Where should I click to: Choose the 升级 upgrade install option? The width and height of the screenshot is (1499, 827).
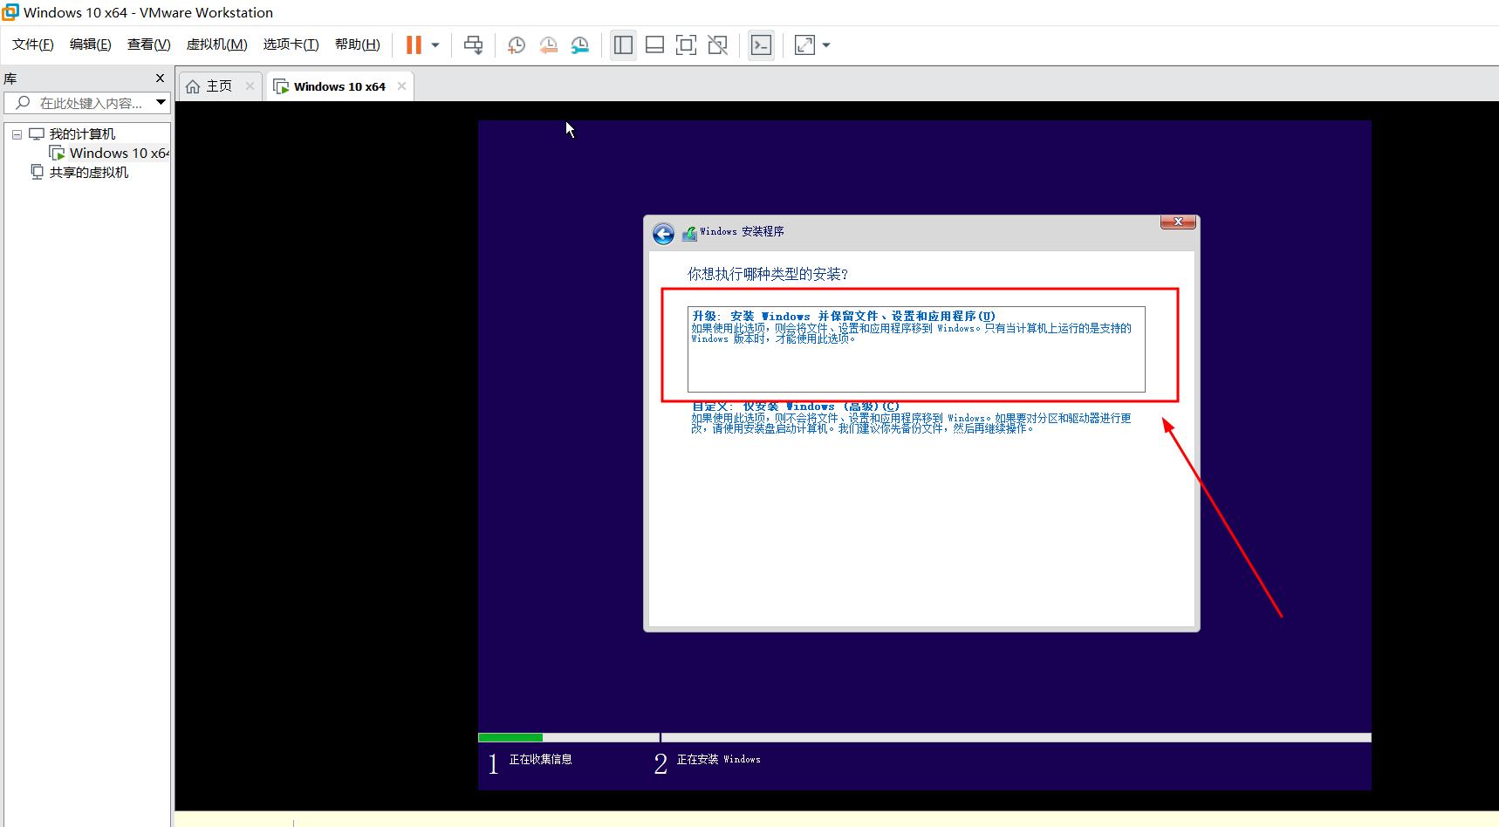point(916,349)
